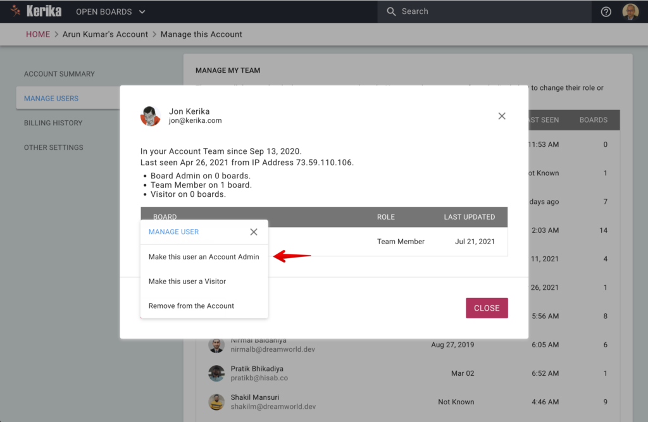648x422 pixels.
Task: Select the Pratik Bhikadiya name
Action: click(257, 369)
